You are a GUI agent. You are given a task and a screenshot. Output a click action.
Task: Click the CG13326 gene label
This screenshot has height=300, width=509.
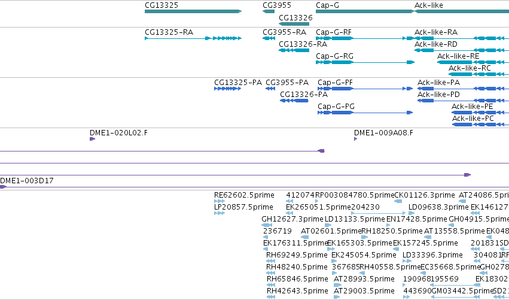[x=295, y=17]
